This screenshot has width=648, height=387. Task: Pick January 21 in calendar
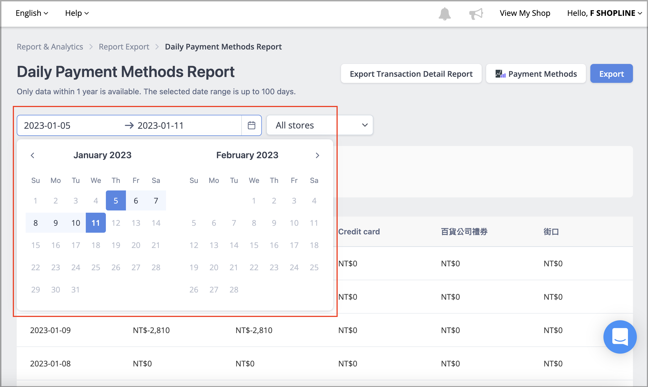coord(156,245)
